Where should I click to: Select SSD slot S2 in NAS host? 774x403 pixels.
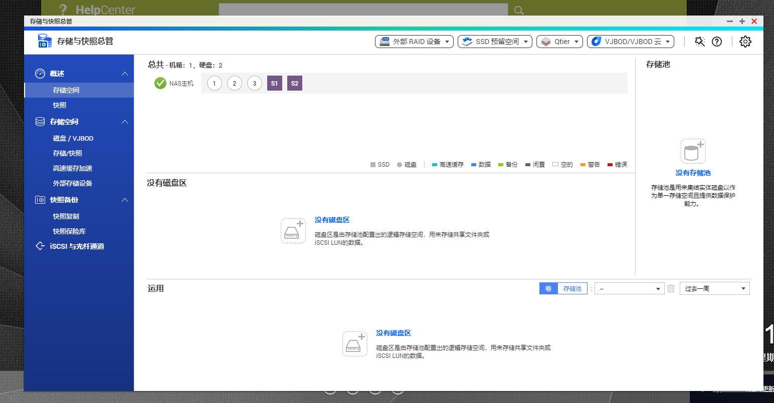(x=294, y=84)
